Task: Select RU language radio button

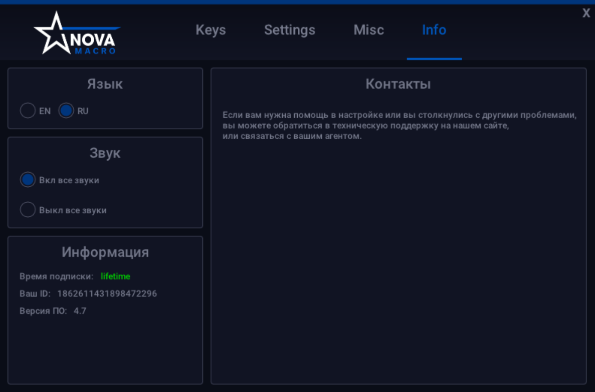Action: (x=66, y=111)
